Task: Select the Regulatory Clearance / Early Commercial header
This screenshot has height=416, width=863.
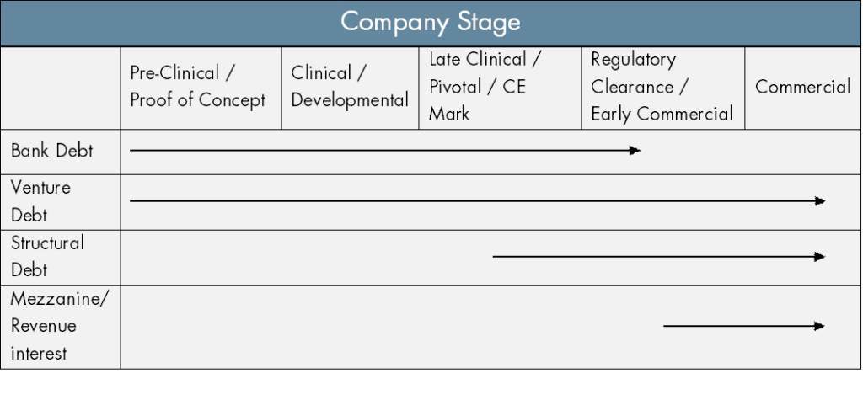Action: pos(662,88)
